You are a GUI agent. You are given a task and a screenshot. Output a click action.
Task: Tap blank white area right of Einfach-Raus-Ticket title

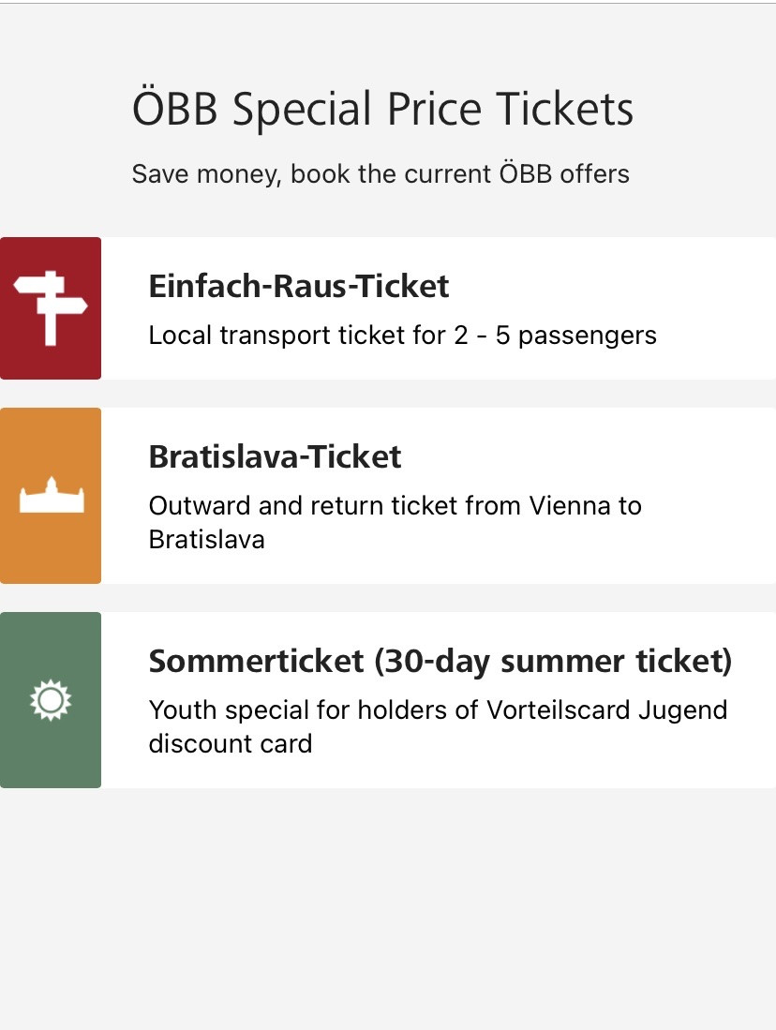[x=609, y=286]
